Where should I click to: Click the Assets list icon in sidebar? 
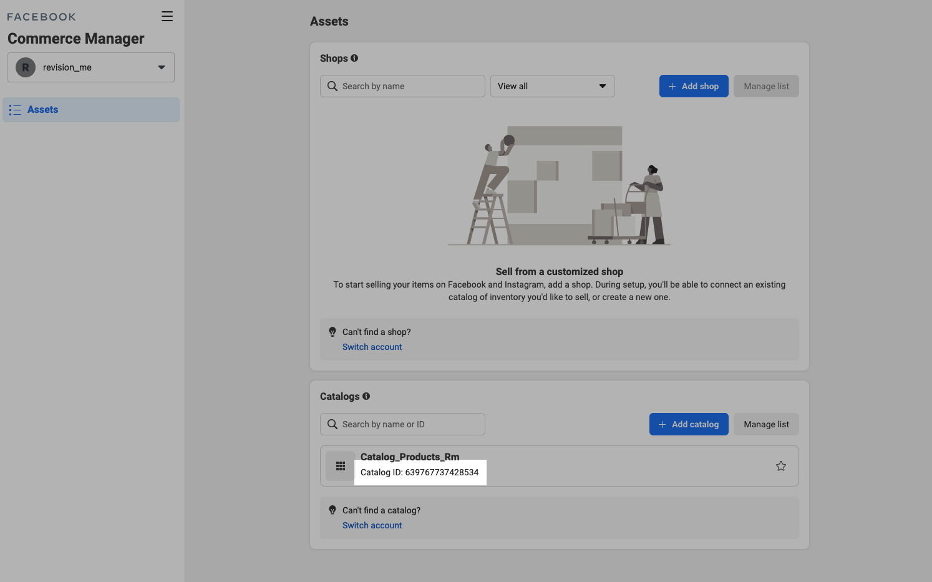[x=15, y=110]
